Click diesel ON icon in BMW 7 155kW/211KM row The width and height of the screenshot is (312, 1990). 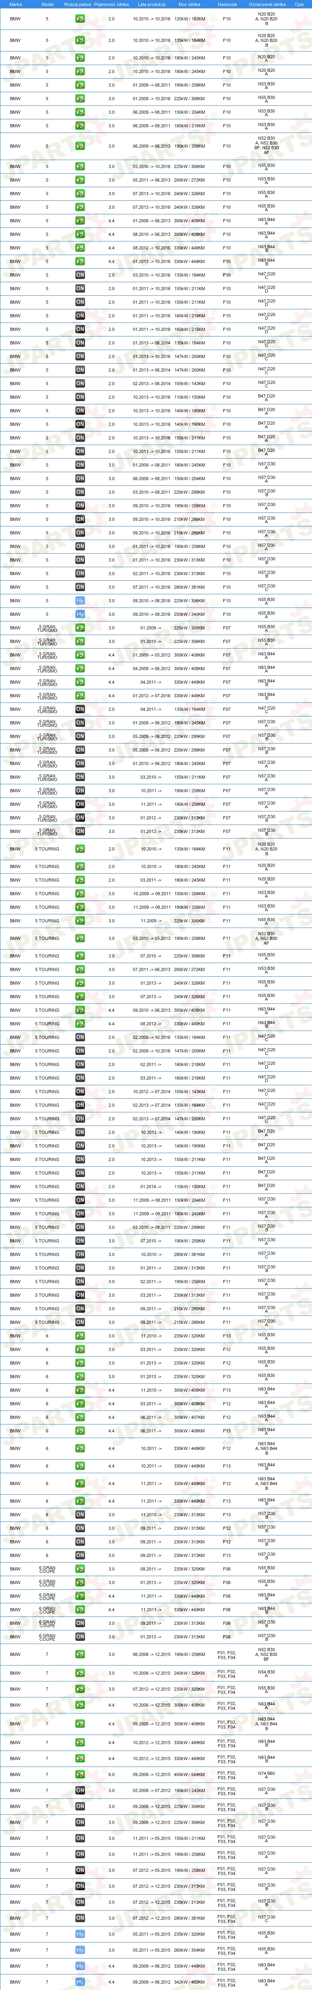[79, 1839]
